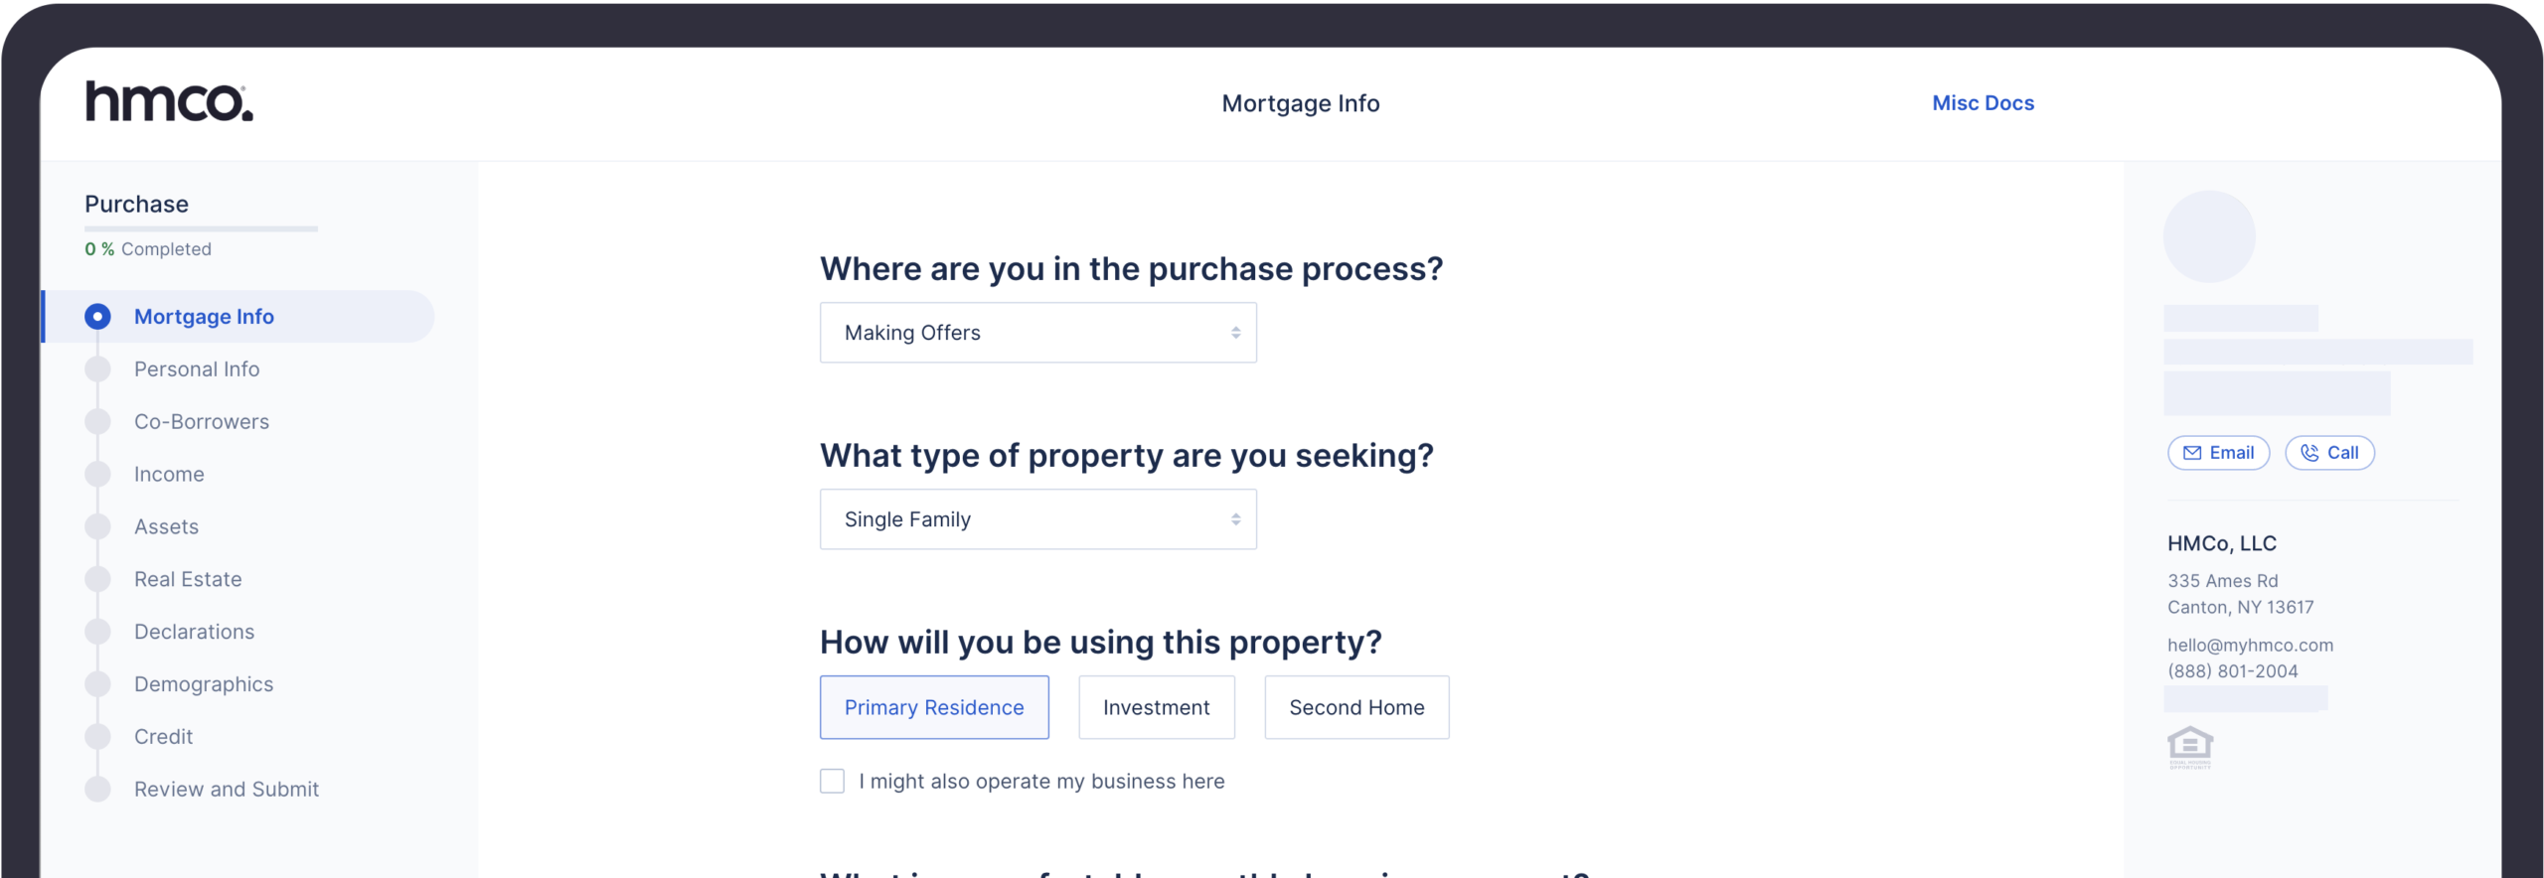Viewport: 2544px width, 878px height.
Task: Choose Investment as property use
Action: (1156, 707)
